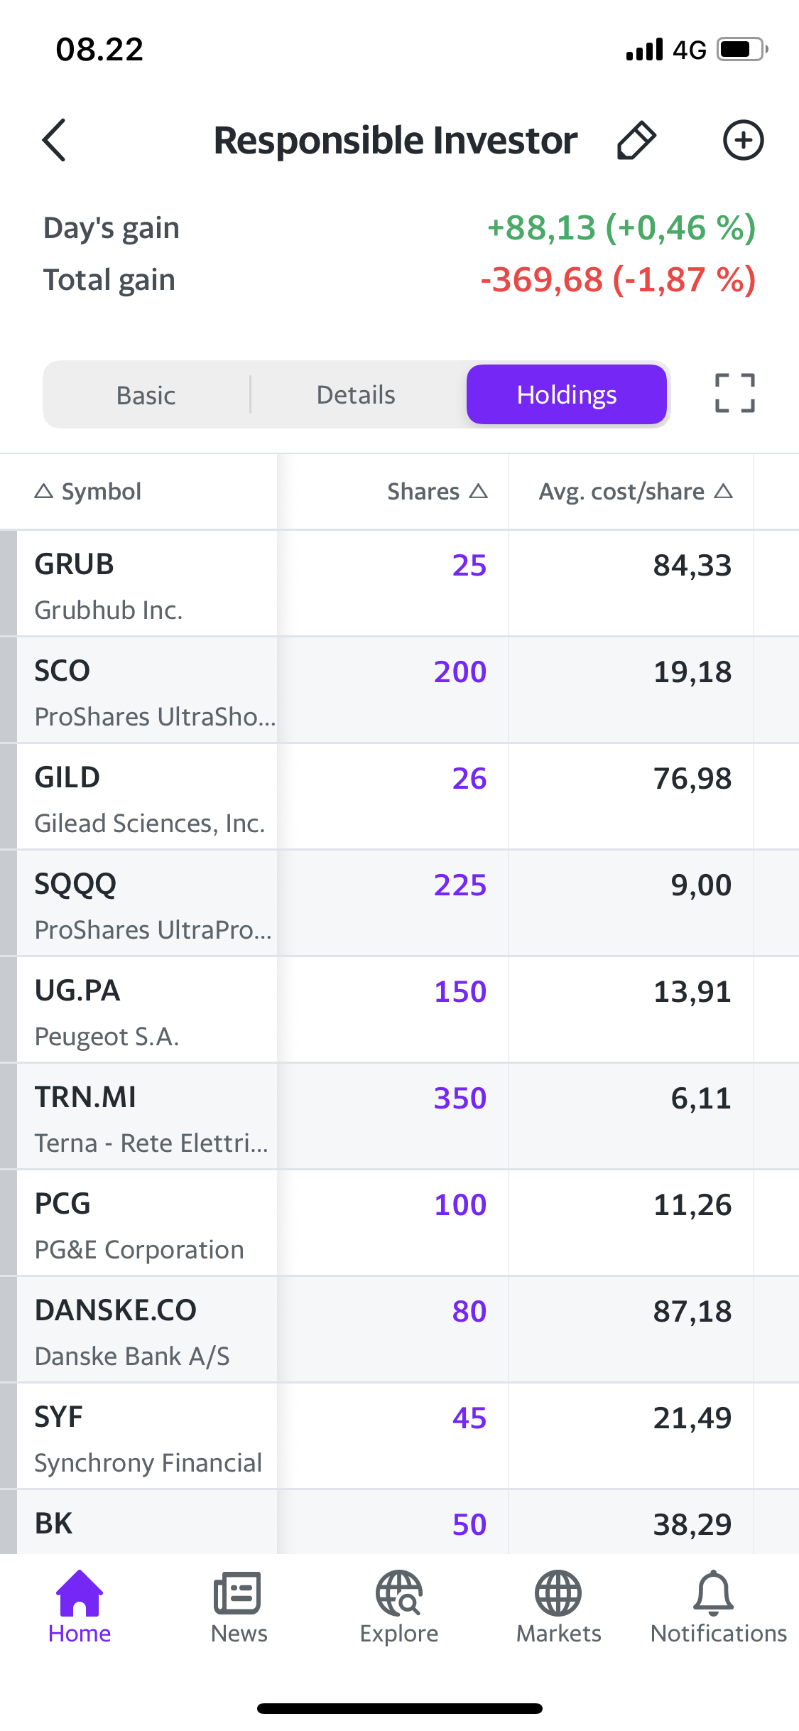
Task: Edit the 150 shares of UG.PA
Action: point(460,992)
